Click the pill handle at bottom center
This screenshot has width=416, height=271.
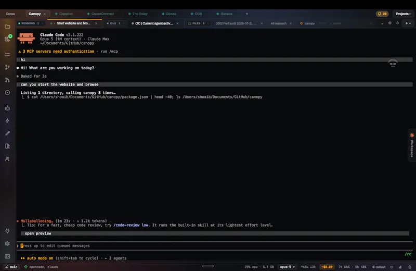coord(207,266)
